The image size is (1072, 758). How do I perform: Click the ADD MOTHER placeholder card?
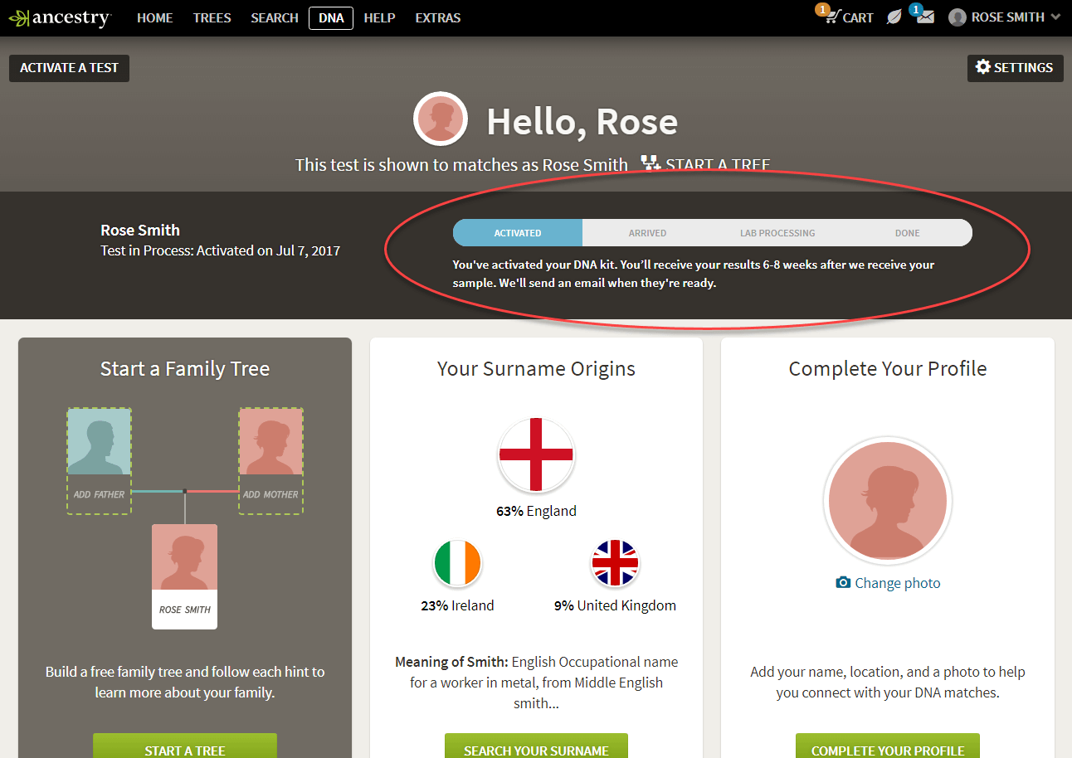pyautogui.click(x=270, y=461)
